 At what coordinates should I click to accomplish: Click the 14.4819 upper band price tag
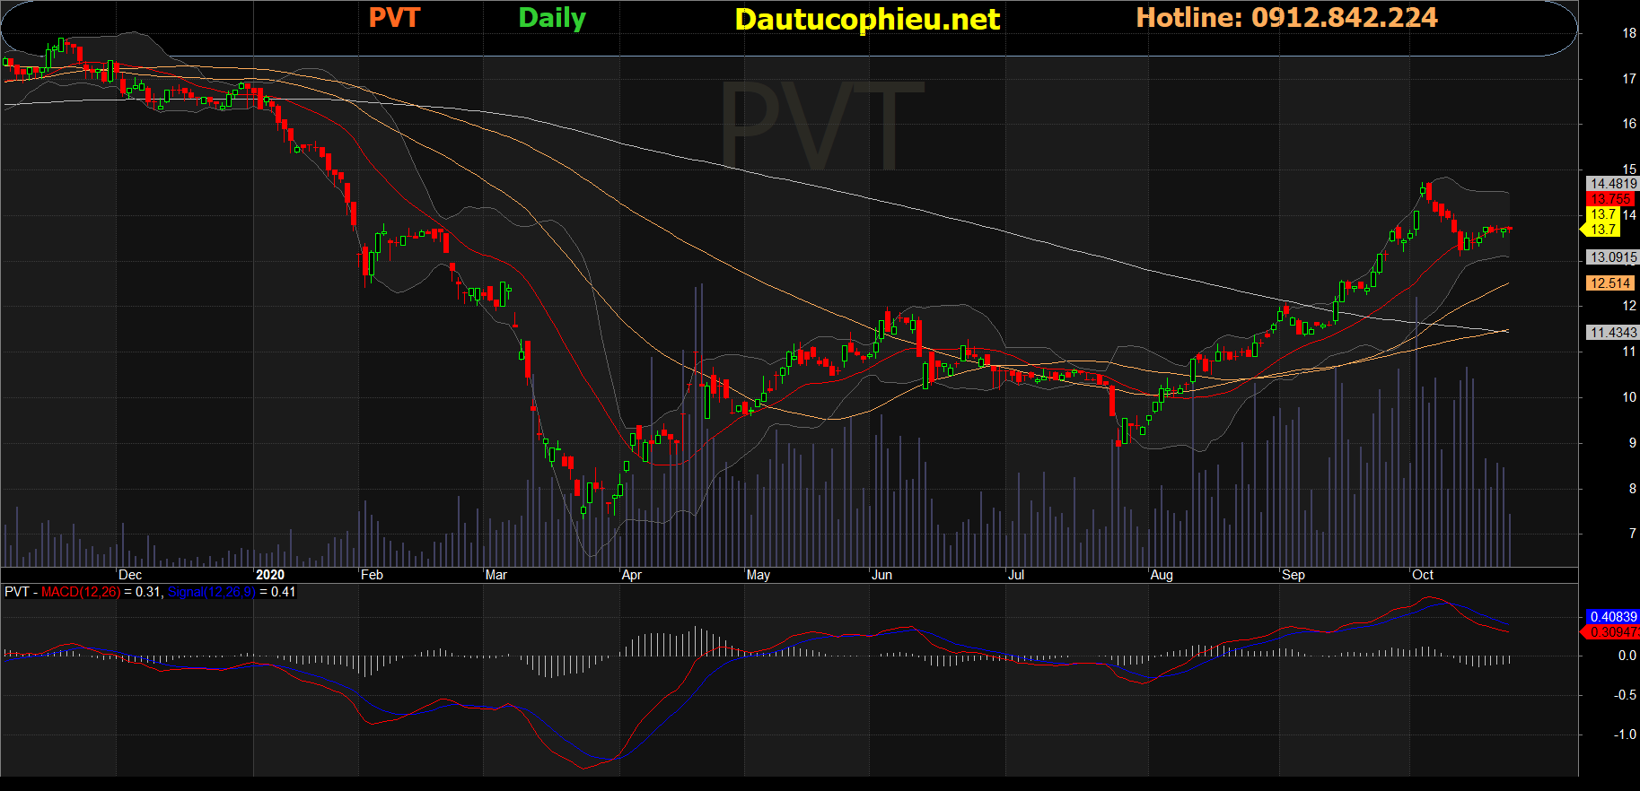(x=1613, y=184)
